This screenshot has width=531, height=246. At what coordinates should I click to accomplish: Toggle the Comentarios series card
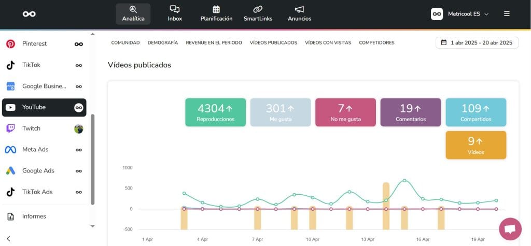(x=411, y=112)
